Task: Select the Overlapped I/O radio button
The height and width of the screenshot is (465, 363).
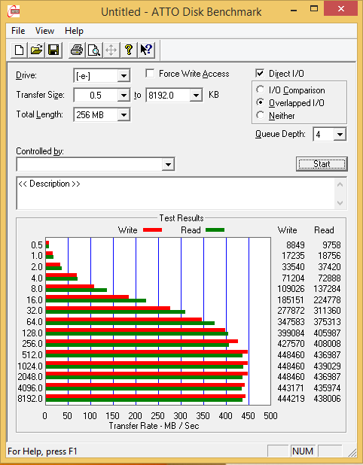Action: pyautogui.click(x=261, y=102)
